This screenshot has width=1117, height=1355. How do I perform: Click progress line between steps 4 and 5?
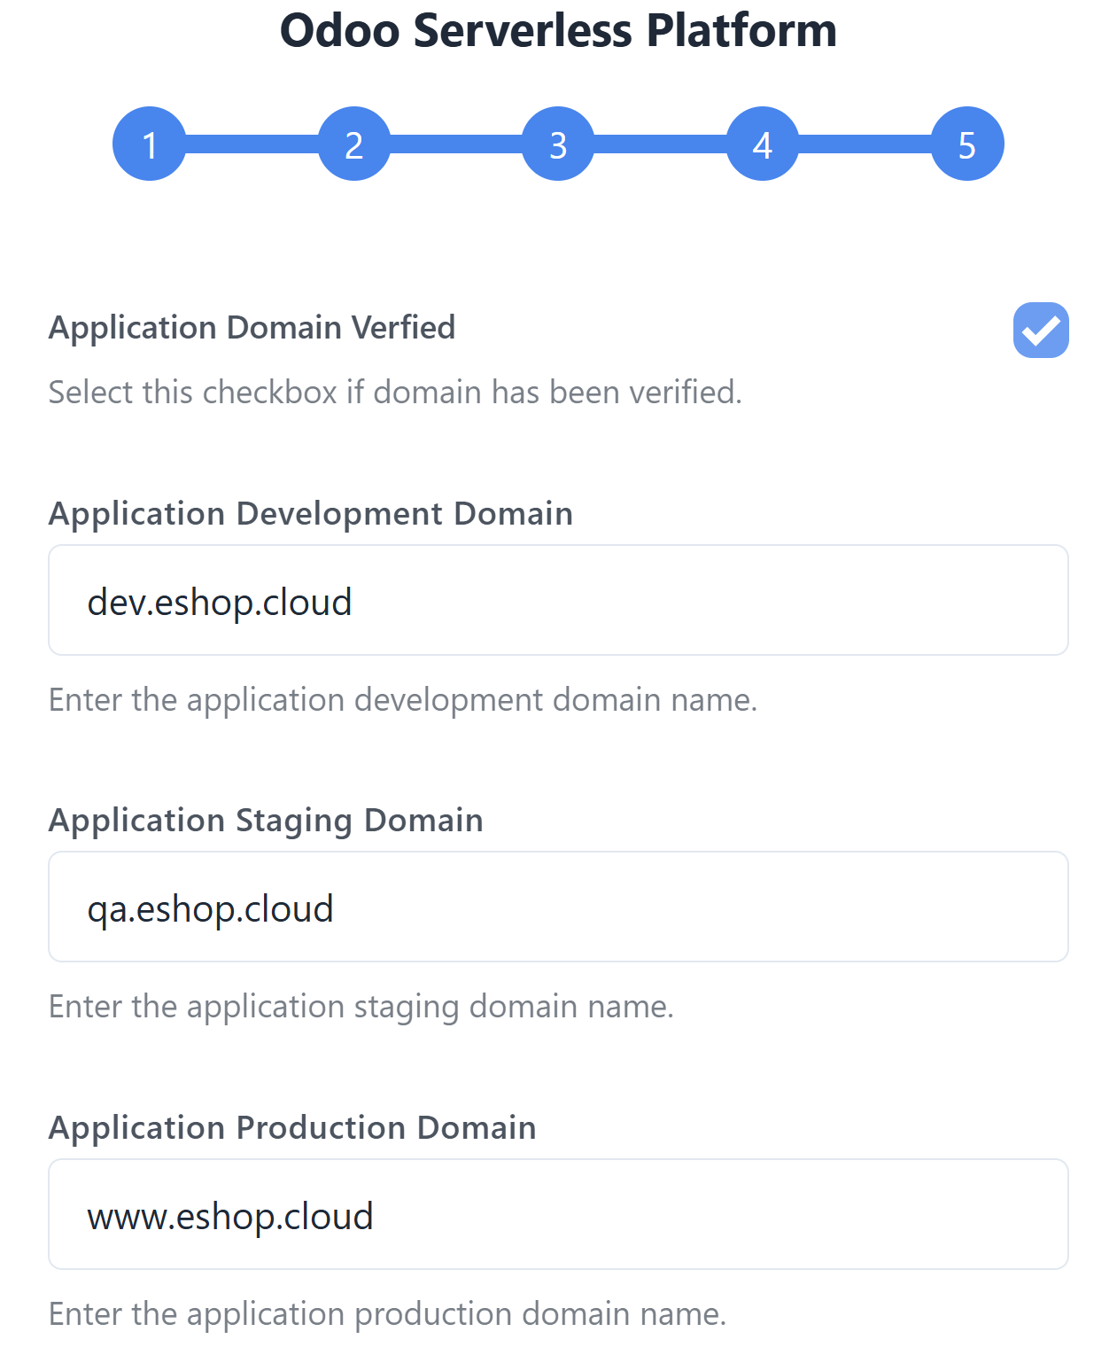point(865,144)
